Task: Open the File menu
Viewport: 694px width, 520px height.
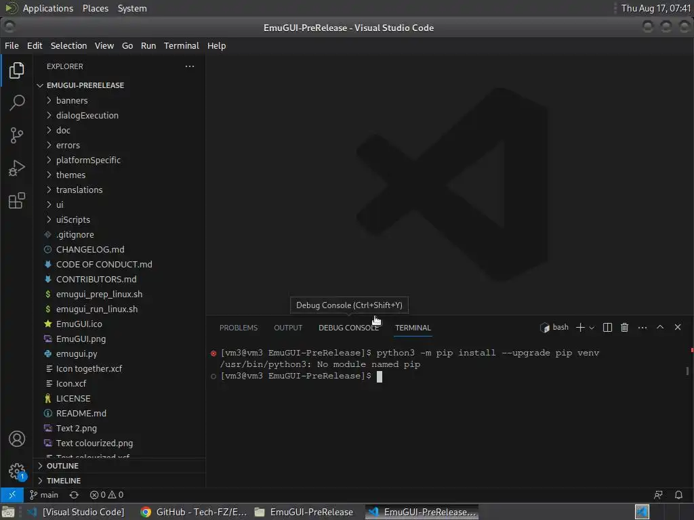Action: [x=12, y=45]
